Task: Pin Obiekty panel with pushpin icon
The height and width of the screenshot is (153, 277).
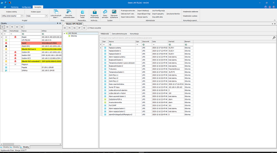Action: pyautogui.click(x=58, y=23)
